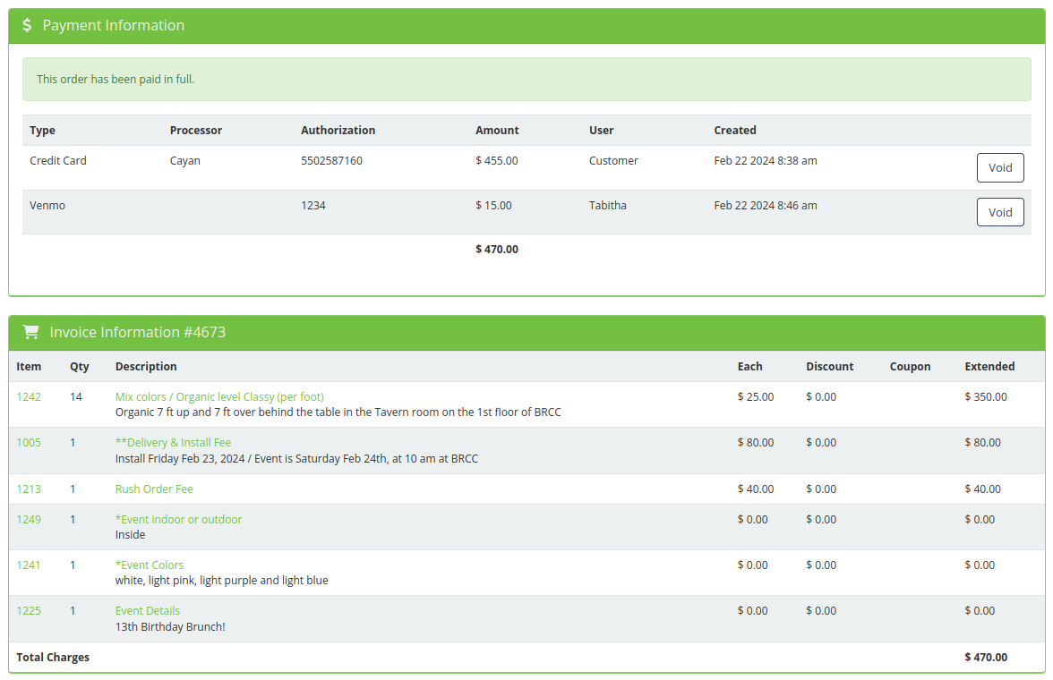Screen dimensions: 1053x680
Task: Select the Install Friday Feb 23, 2024 description
Action: tap(296, 458)
